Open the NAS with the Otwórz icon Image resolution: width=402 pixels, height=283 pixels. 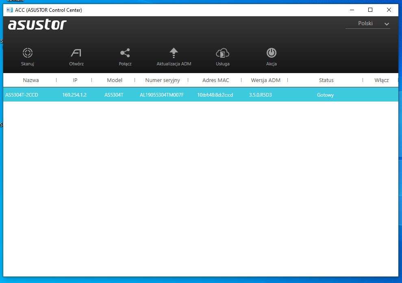click(x=76, y=53)
